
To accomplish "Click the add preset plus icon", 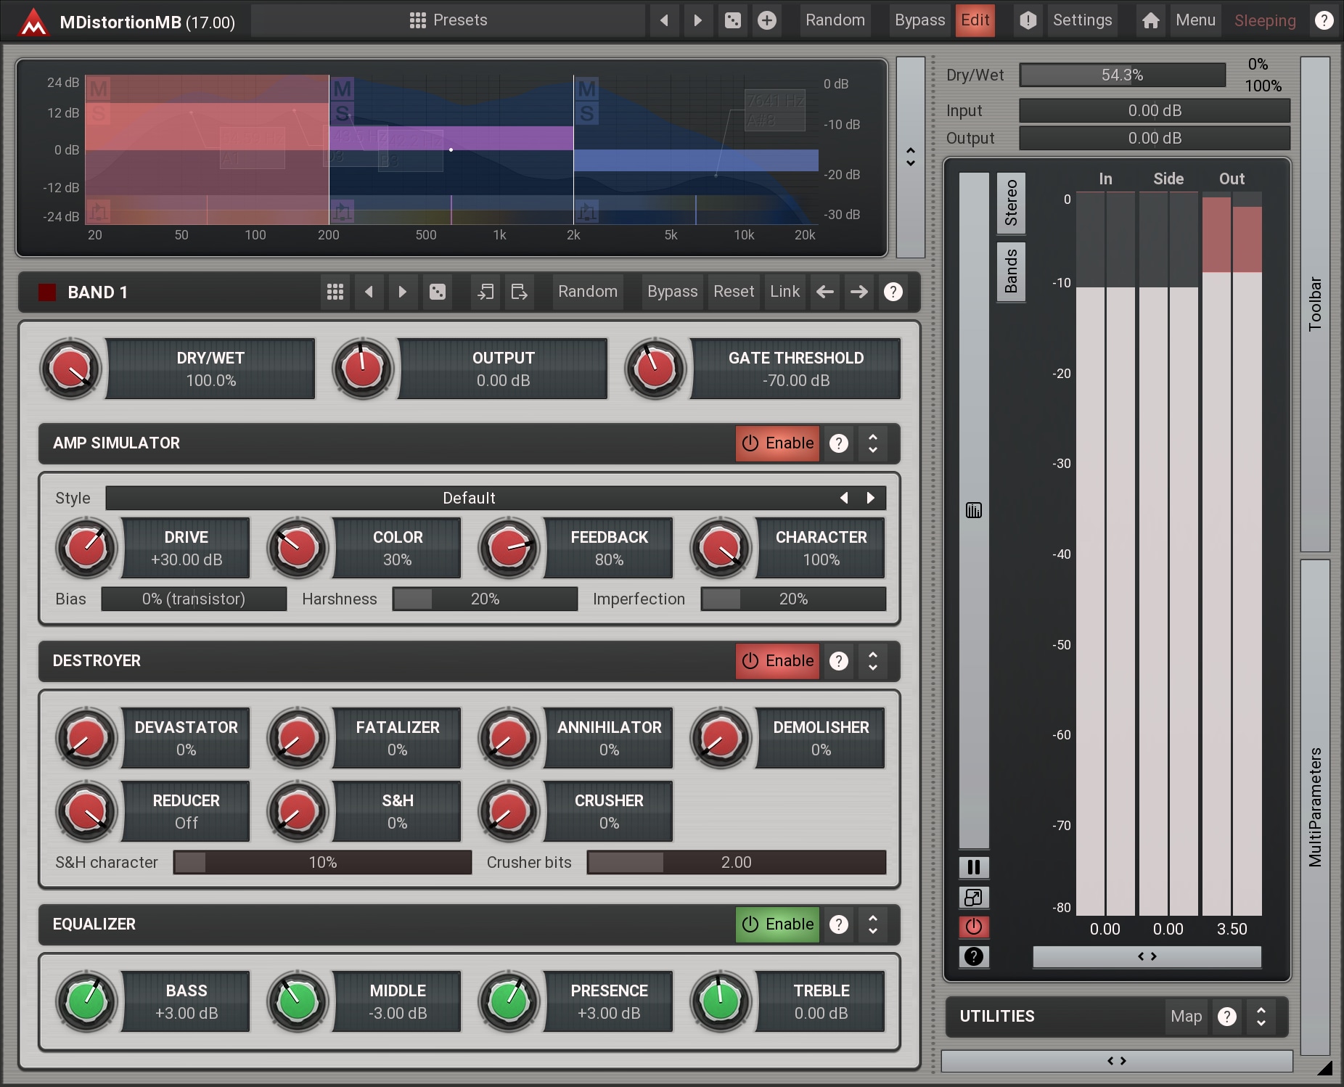I will coord(766,20).
